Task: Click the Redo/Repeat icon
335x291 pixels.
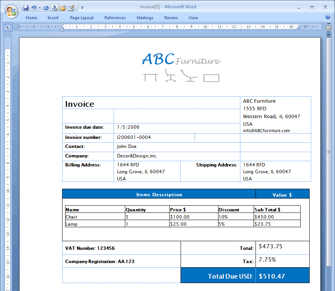Action: tap(46, 8)
